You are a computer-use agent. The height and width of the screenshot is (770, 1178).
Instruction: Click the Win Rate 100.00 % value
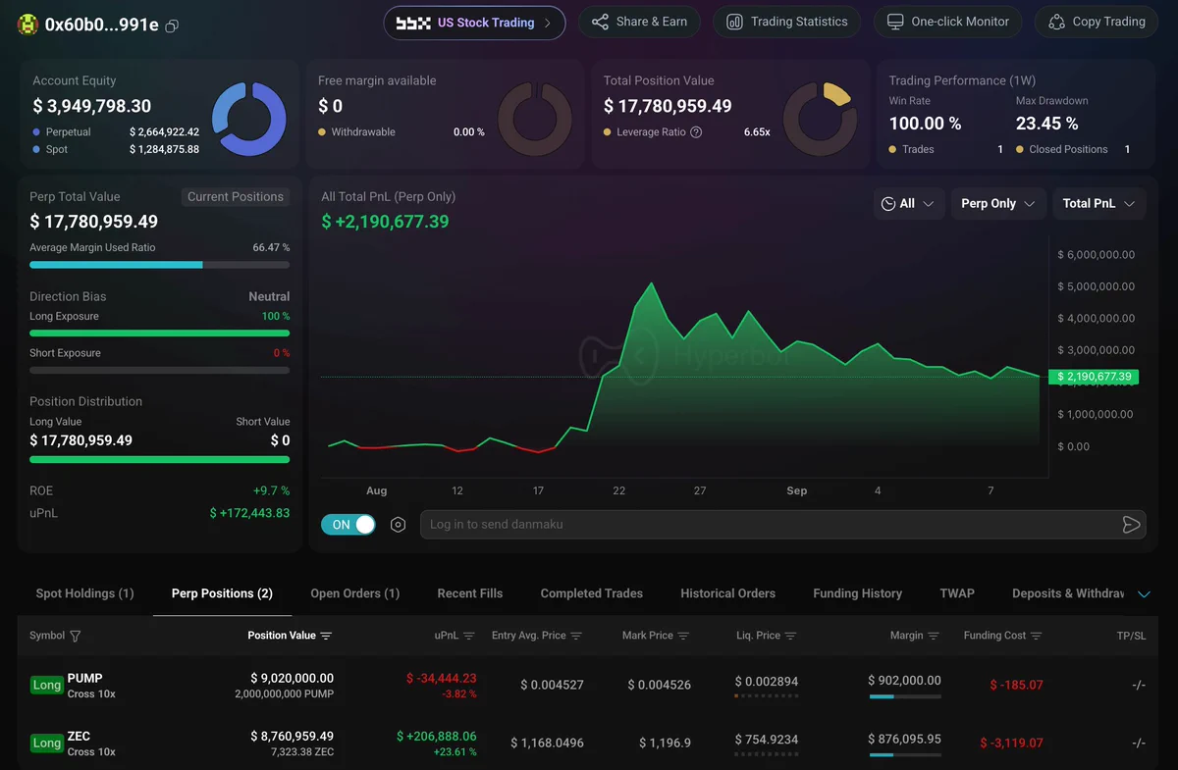pyautogui.click(x=925, y=124)
